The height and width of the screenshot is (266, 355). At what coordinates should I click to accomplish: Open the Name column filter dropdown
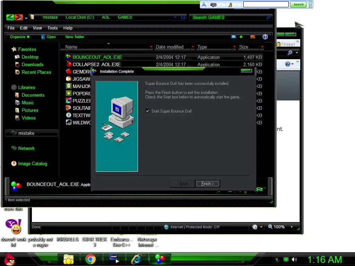coord(151,47)
